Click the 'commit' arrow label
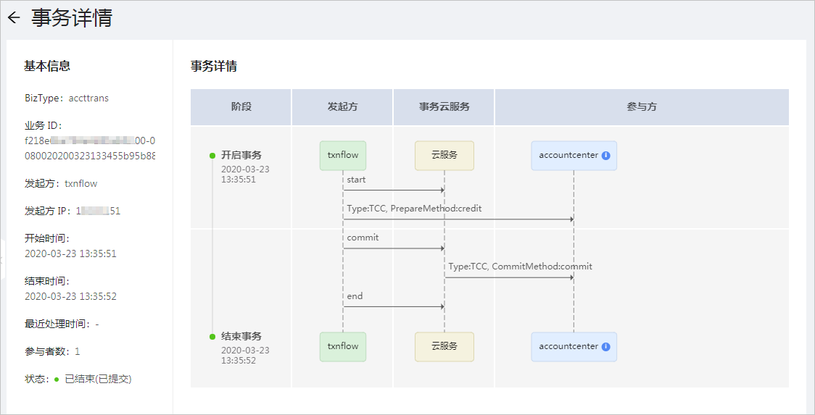 (x=363, y=238)
